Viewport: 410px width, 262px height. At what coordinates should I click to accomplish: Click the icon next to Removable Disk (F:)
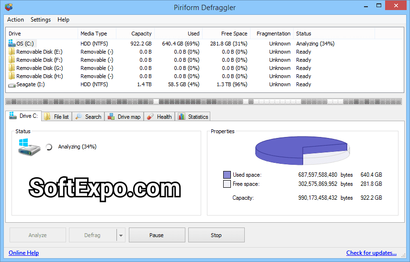(x=11, y=59)
